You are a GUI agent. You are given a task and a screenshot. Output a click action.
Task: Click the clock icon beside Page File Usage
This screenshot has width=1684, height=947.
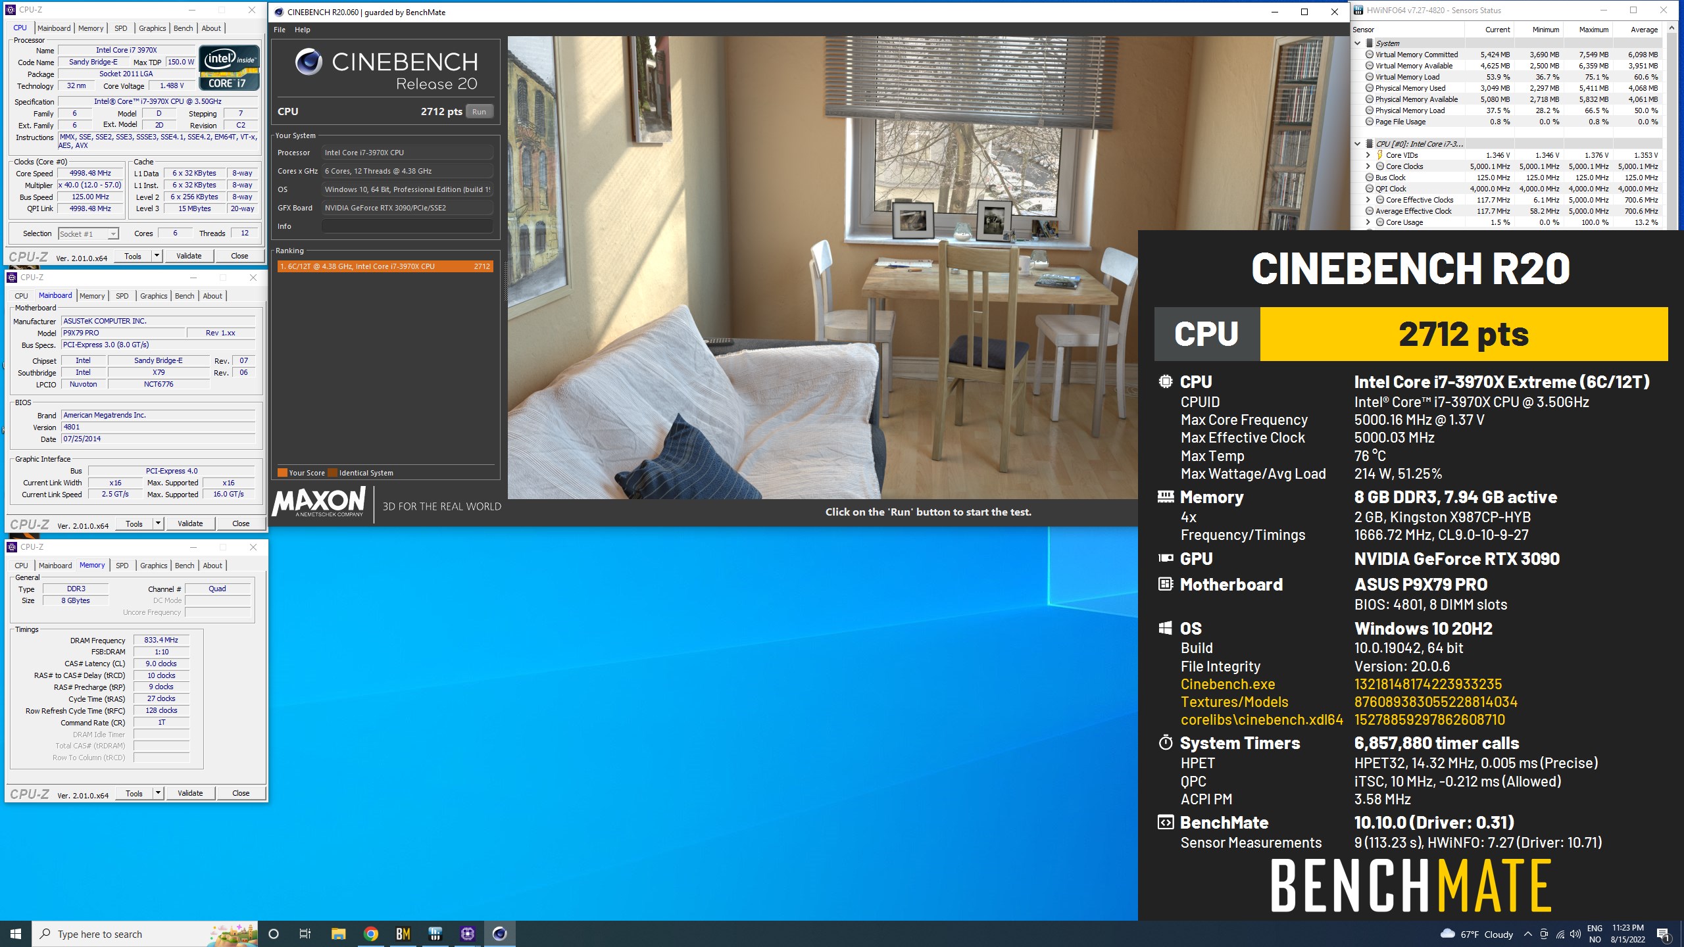tap(1370, 121)
